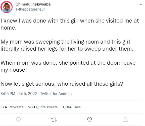Click the 'my house!' line of the tweet
Viewport: 145px width, 126px height.
click(14, 70)
